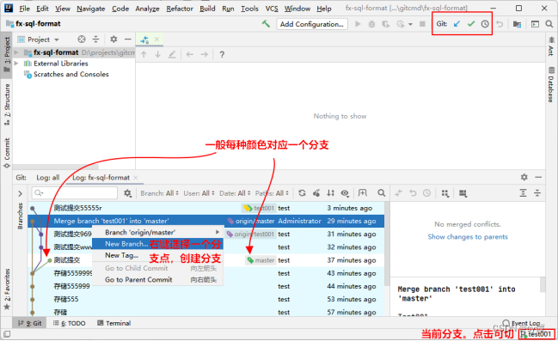Close the open editor tab

click(x=156, y=40)
